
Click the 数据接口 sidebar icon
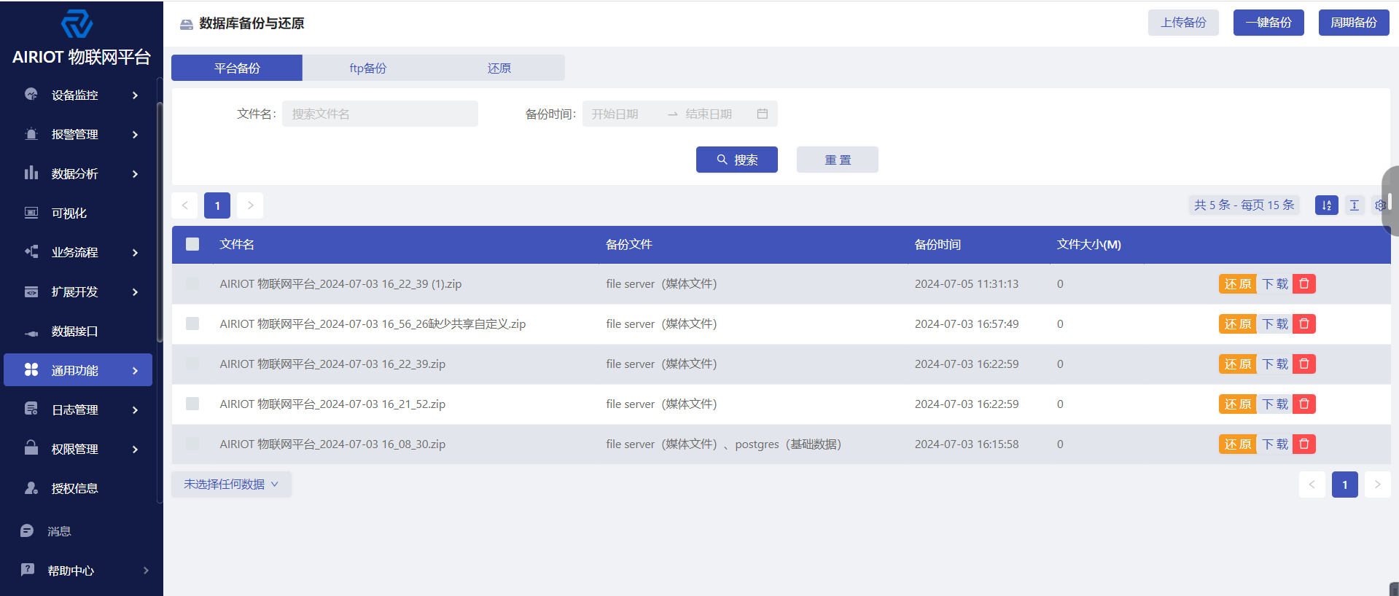pos(31,332)
